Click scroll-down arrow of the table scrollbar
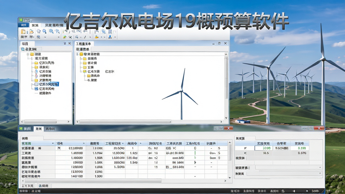345x194 pixels. pos(230,177)
